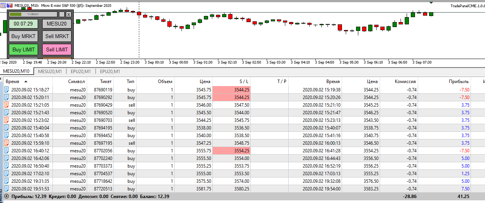The width and height of the screenshot is (485, 203).
Task: Click the profit value 1.25
Action: tap(465, 173)
